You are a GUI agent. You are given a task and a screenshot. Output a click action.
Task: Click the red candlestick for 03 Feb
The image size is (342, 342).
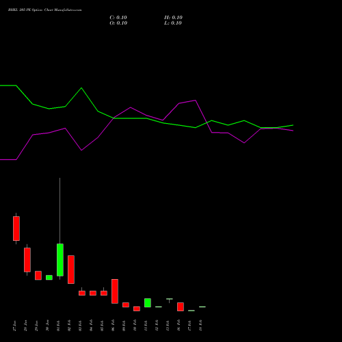(82, 293)
